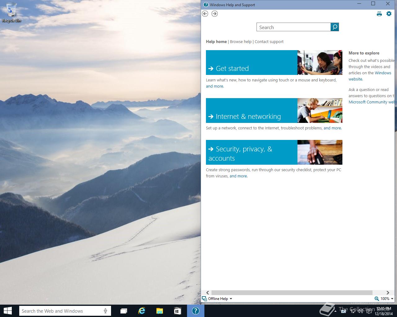Open the Help home tab

click(x=216, y=41)
